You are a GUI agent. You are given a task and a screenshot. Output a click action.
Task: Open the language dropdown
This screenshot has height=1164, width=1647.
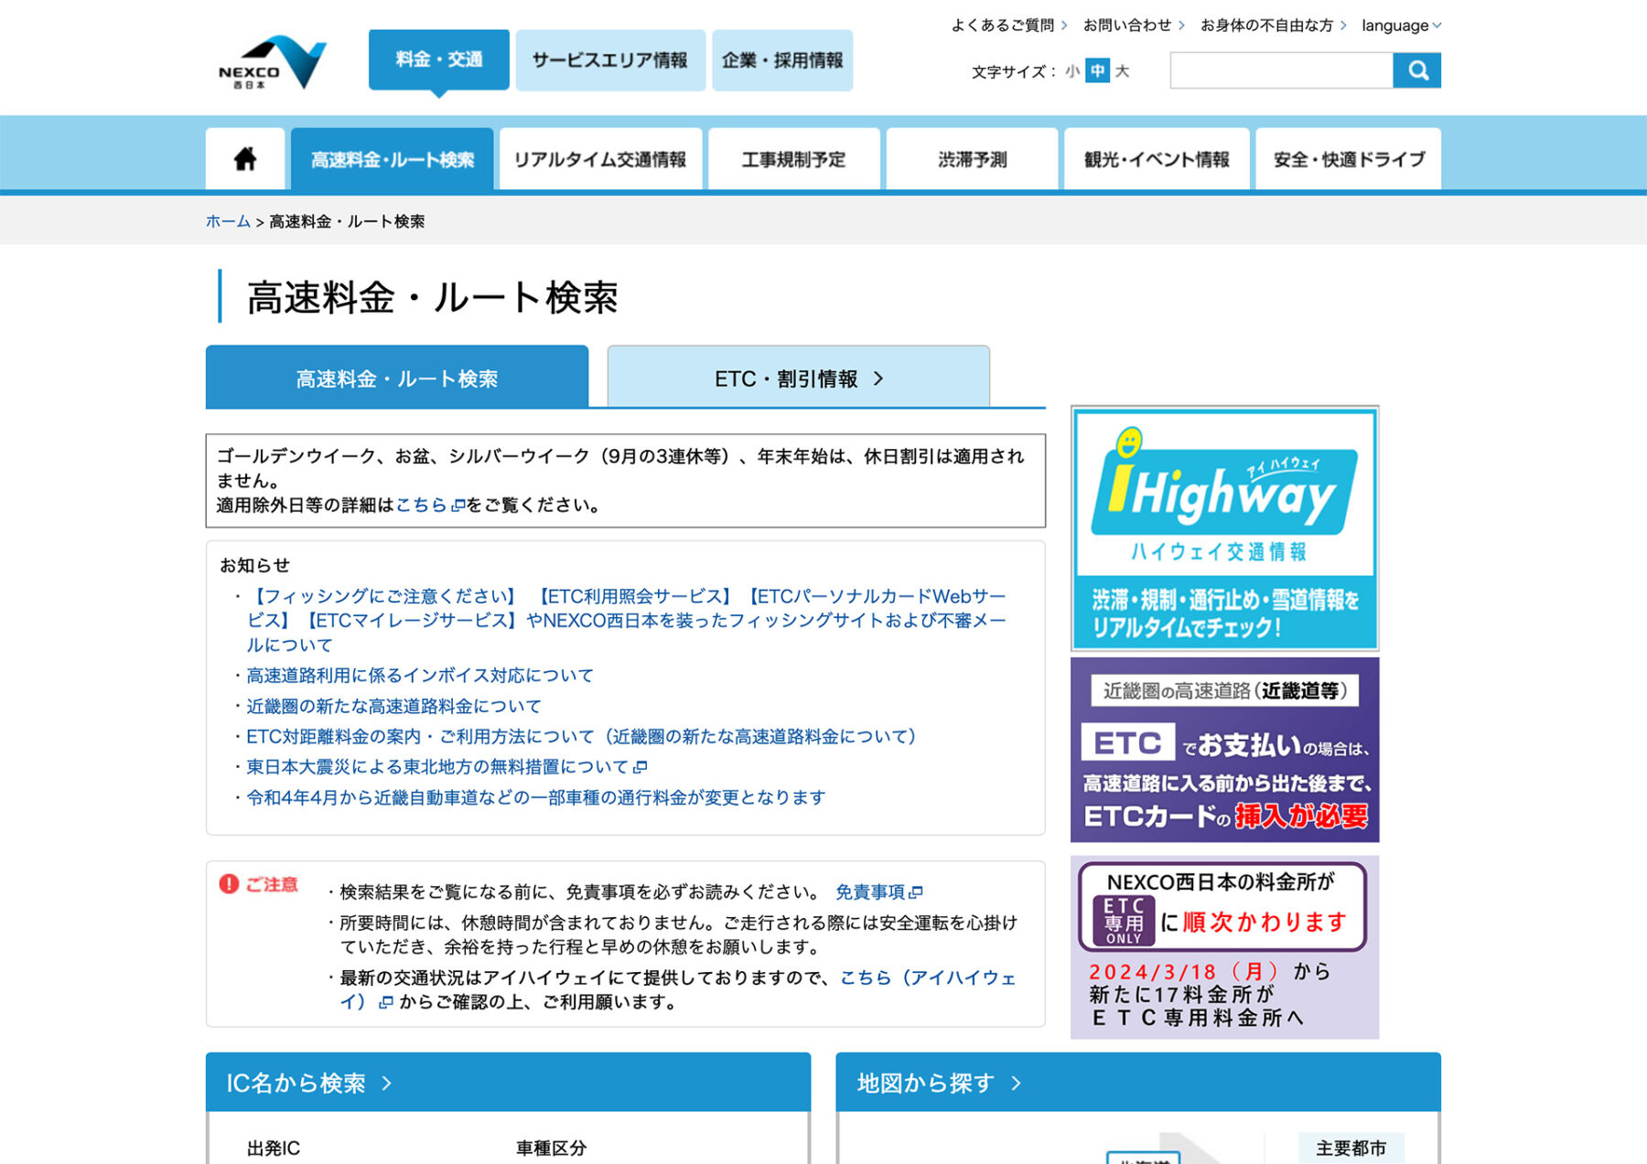pyautogui.click(x=1400, y=26)
